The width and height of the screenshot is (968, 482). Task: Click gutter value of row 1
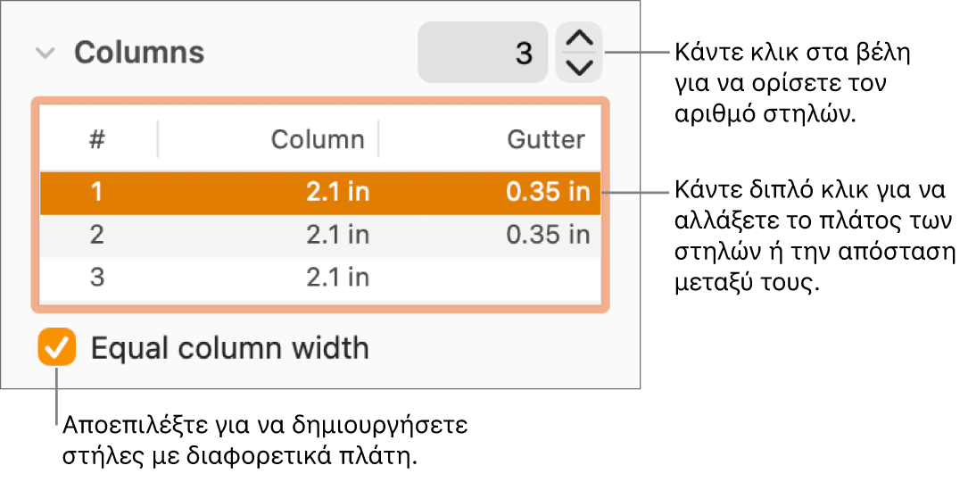click(x=548, y=193)
